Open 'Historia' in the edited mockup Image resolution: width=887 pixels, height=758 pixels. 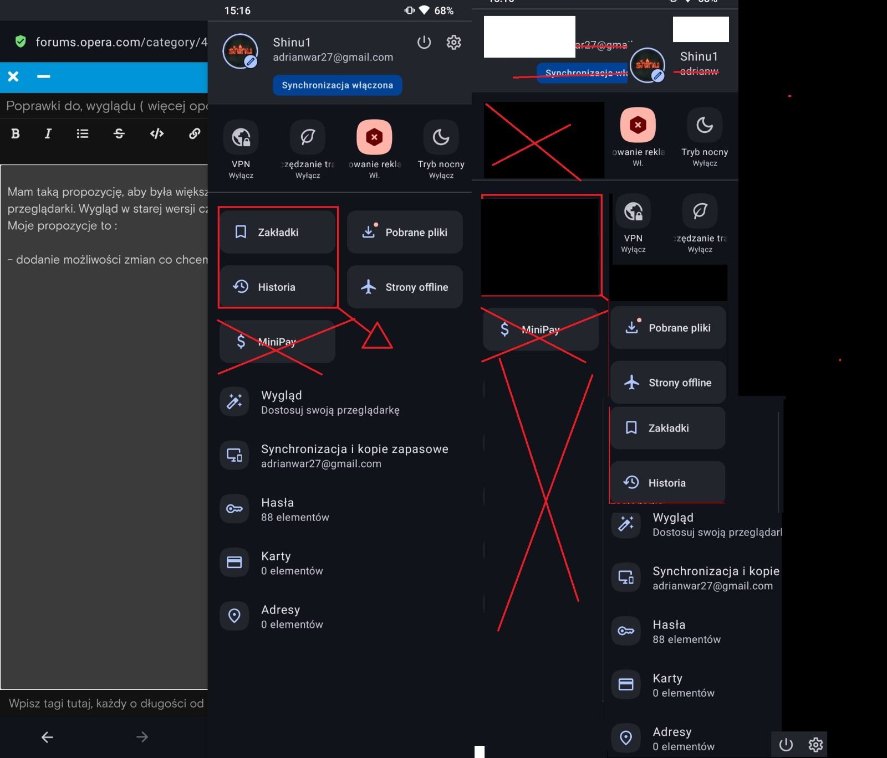coord(668,482)
